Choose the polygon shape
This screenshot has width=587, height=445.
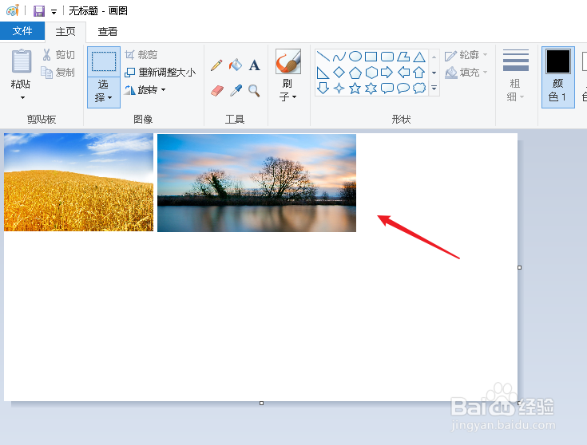point(403,57)
